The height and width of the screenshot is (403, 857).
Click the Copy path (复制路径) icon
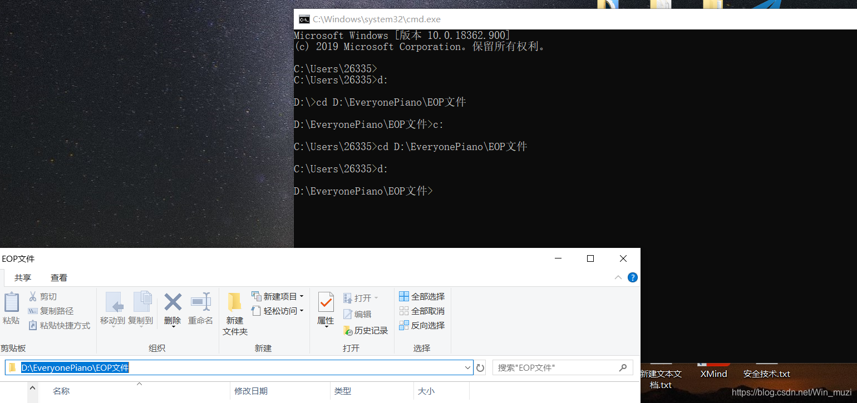33,311
